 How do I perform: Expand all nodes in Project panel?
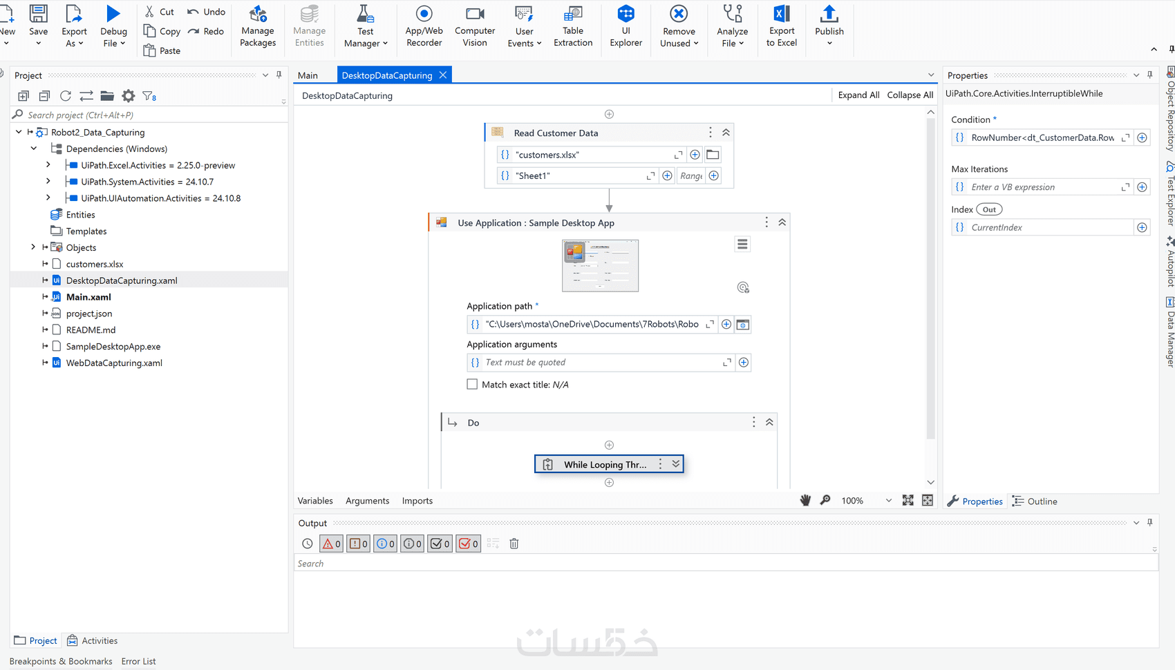coord(23,96)
